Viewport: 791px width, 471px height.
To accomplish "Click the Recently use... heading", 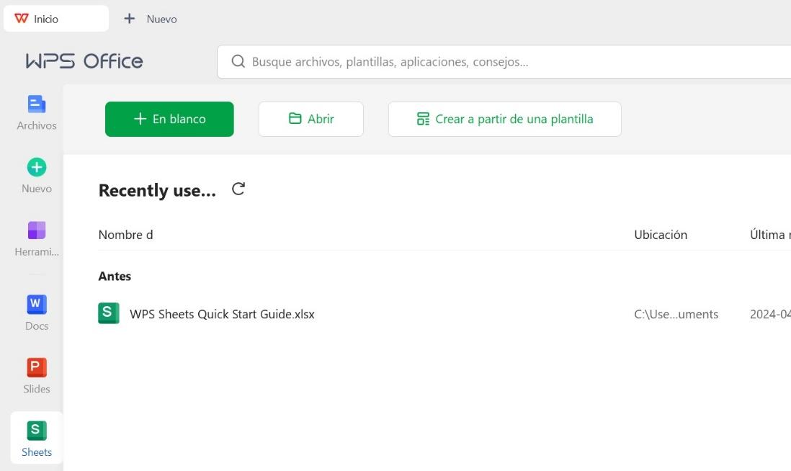I will tap(157, 190).
